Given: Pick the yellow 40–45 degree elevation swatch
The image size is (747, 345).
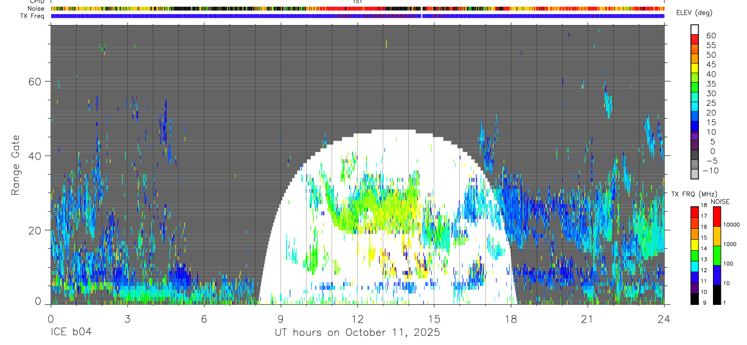Looking at the screenshot, I should click(x=695, y=68).
